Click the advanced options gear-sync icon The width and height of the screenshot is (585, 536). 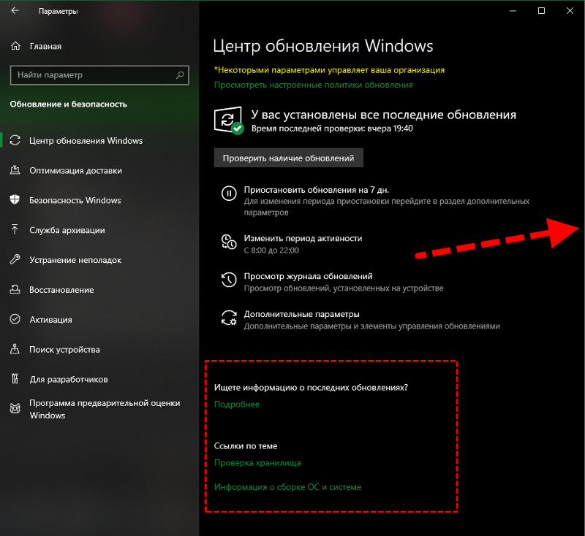[229, 318]
